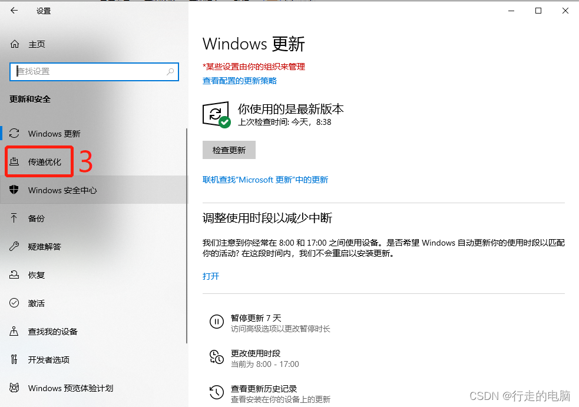Click the search magnifier icon

pos(170,71)
